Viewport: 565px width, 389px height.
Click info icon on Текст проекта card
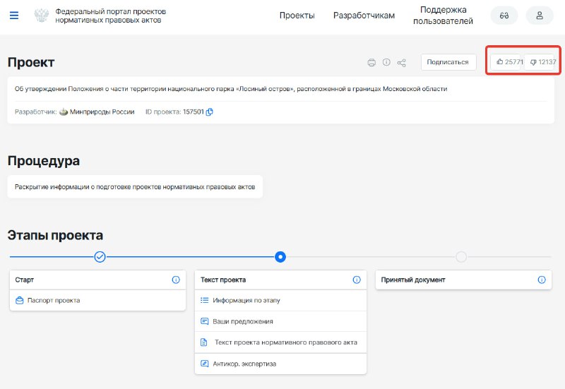357,280
